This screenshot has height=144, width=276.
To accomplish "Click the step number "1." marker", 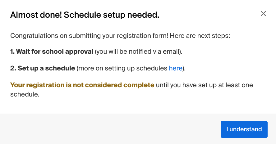I will tap(12, 52).
